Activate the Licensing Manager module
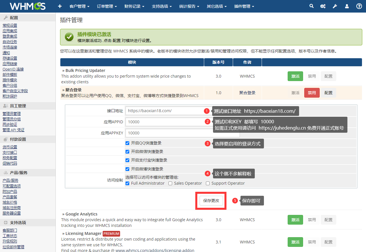Screen dimensions: 366x252 [295, 242]
